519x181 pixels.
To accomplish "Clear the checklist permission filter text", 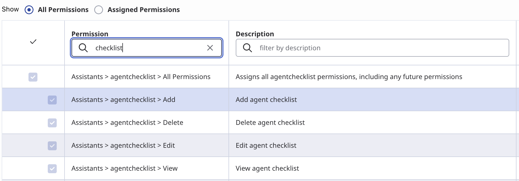I will pyautogui.click(x=210, y=48).
